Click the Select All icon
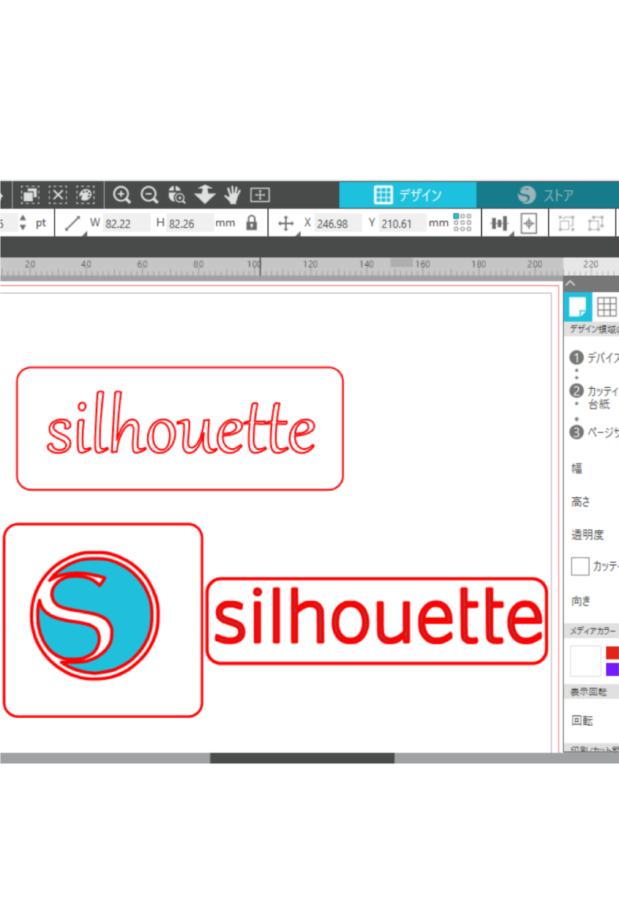 [30, 195]
